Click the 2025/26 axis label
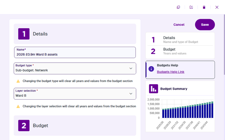 click(x=160, y=125)
